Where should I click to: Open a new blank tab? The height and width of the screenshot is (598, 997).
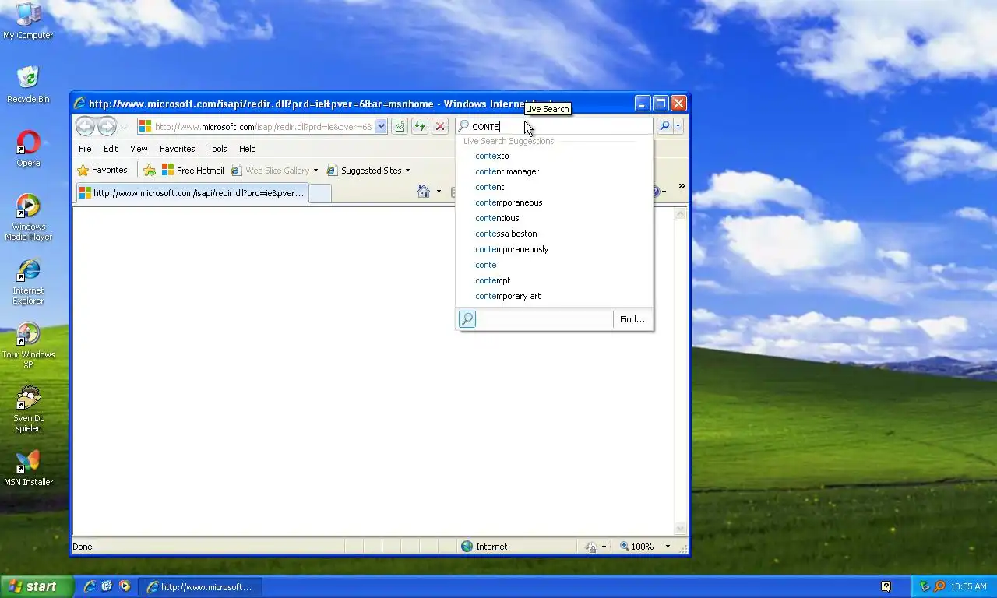point(320,193)
